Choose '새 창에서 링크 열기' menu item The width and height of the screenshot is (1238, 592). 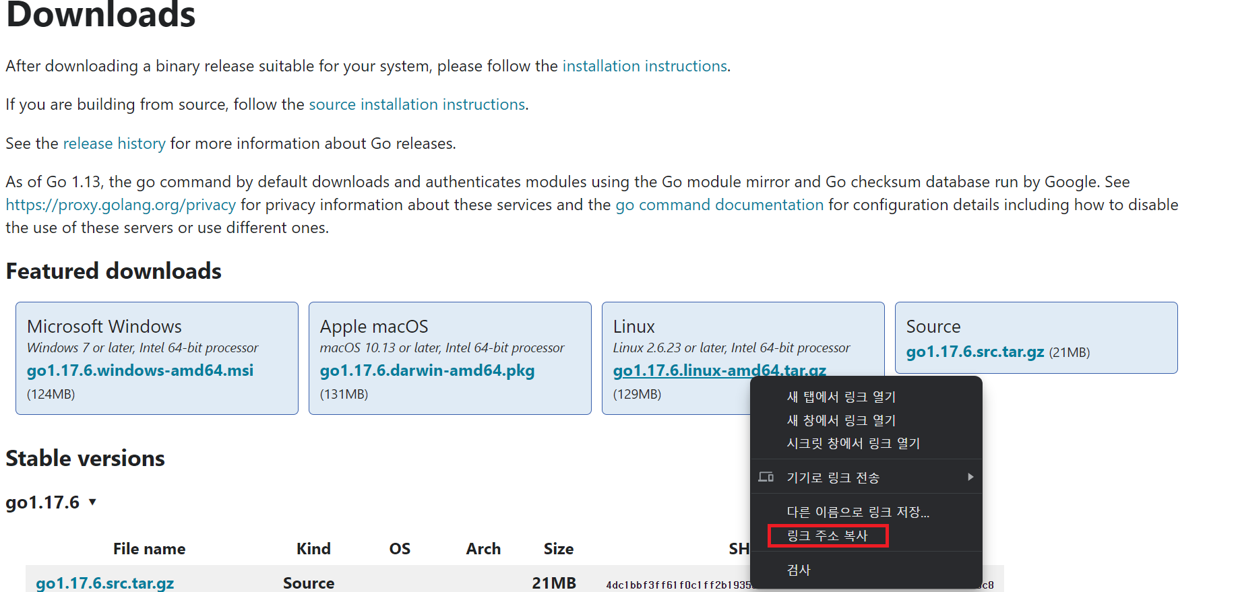tap(866, 420)
